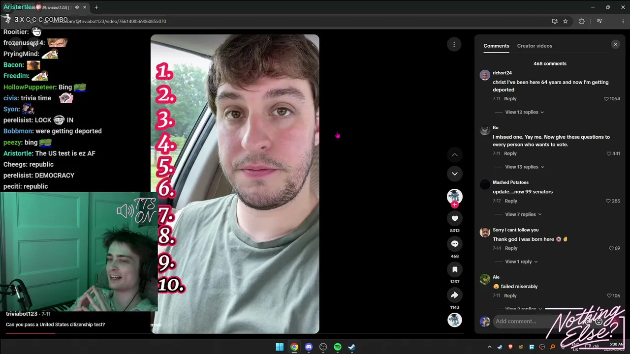630x354 pixels.
Task: Open the media controls icon in the browser toolbar
Action: (x=599, y=21)
